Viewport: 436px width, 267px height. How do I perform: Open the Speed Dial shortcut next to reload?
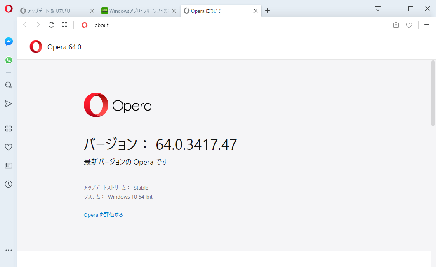64,25
